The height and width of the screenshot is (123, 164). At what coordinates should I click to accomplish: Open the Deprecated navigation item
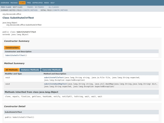[37, 3]
